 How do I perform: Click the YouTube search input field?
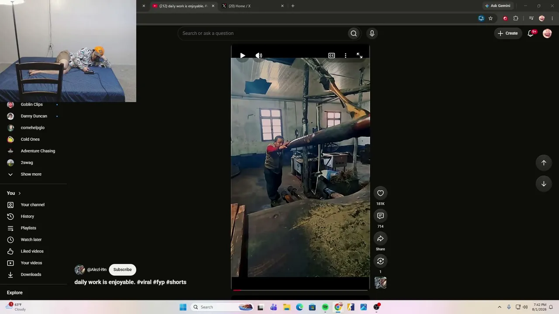pos(262,33)
